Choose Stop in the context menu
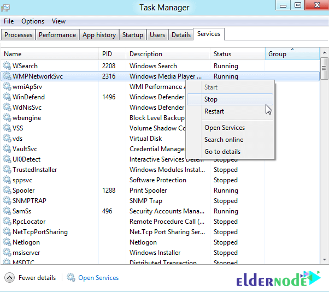The width and height of the screenshot is (329, 292). tap(230, 99)
